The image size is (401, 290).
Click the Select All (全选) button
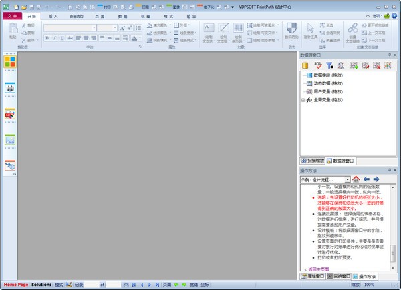327,25
